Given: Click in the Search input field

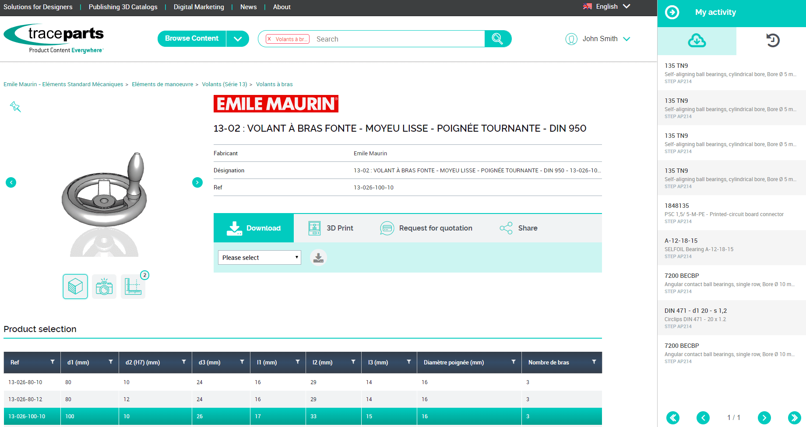Looking at the screenshot, I should pyautogui.click(x=398, y=39).
